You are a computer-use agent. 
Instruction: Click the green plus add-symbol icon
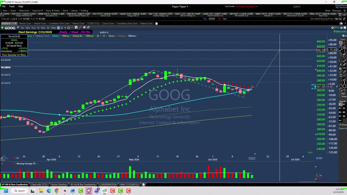pos(2,28)
